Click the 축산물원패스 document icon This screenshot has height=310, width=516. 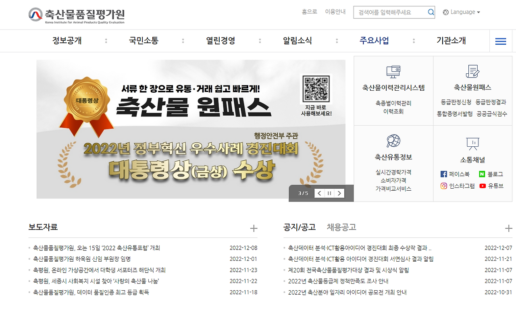[x=472, y=71]
